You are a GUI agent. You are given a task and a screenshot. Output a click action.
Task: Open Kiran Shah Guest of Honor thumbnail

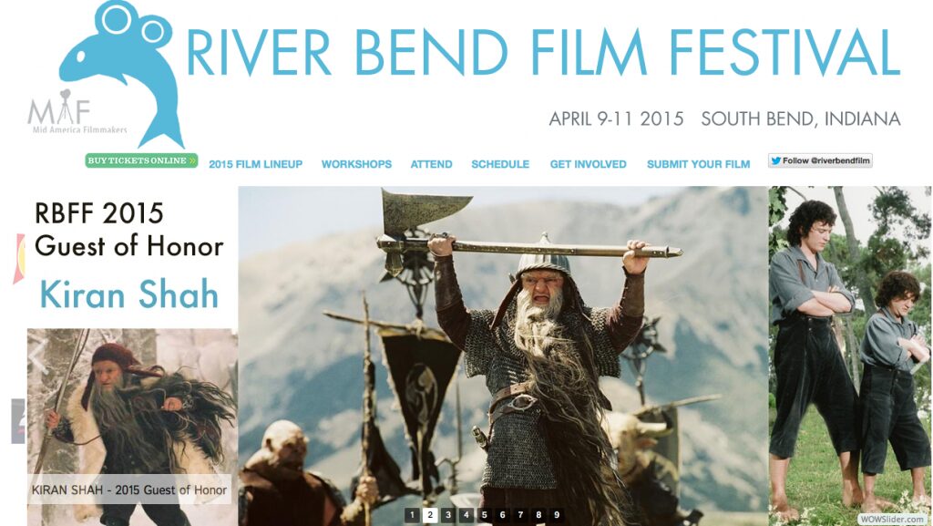[132, 427]
